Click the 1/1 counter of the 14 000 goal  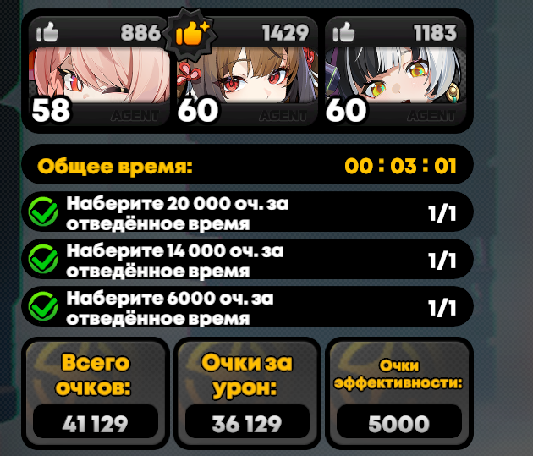pyautogui.click(x=442, y=261)
